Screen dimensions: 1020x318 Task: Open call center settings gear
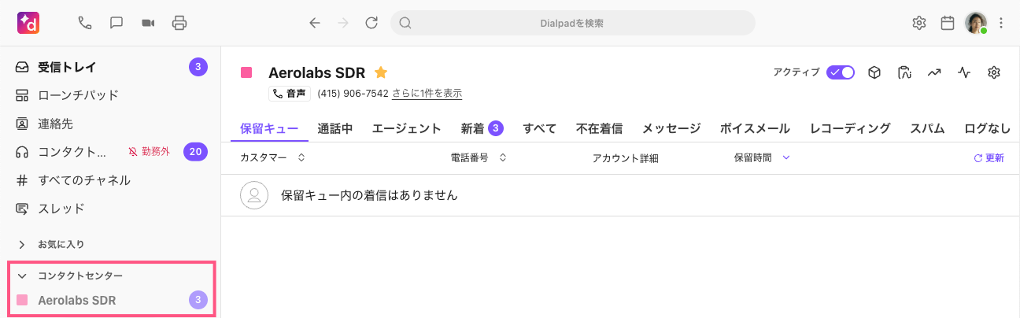click(x=994, y=72)
